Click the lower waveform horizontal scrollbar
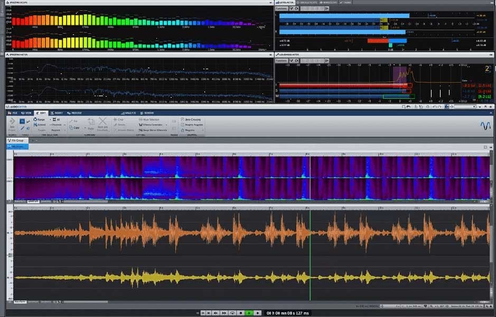This screenshot has height=317, width=496. (86, 302)
